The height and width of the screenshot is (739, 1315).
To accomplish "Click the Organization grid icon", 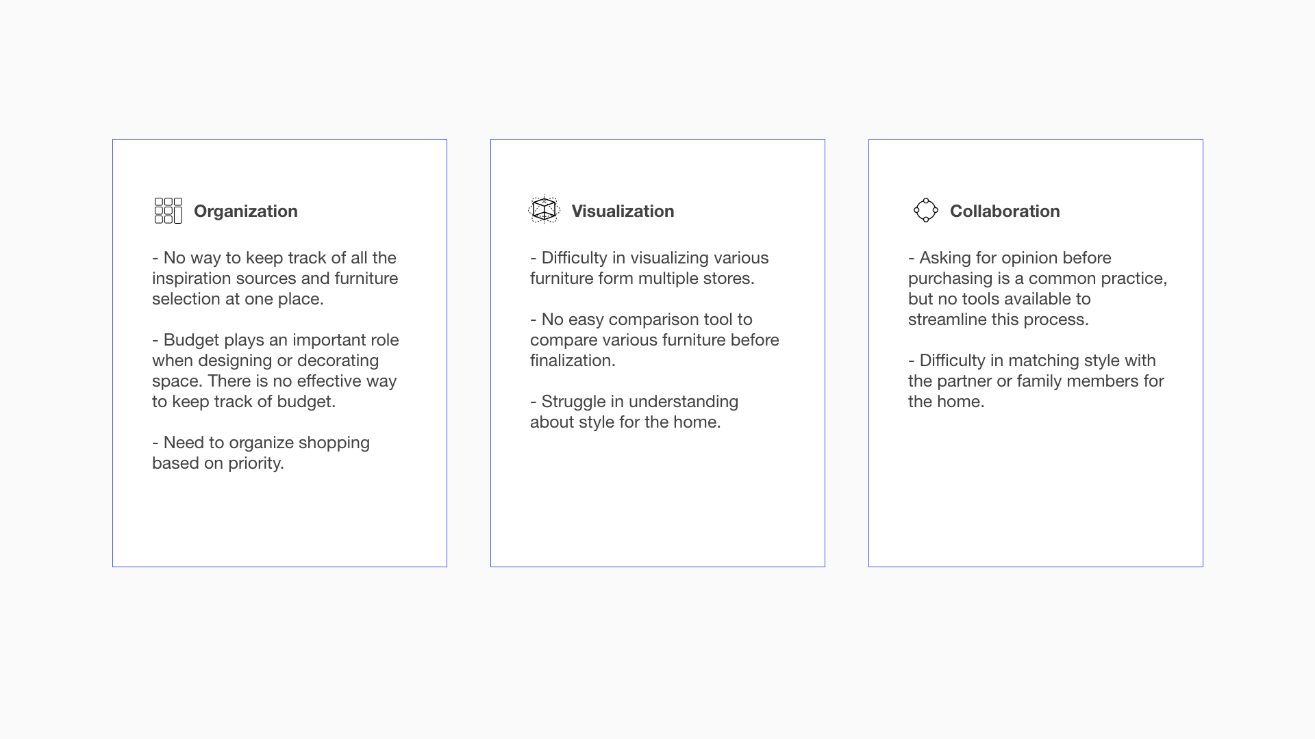I will click(168, 211).
